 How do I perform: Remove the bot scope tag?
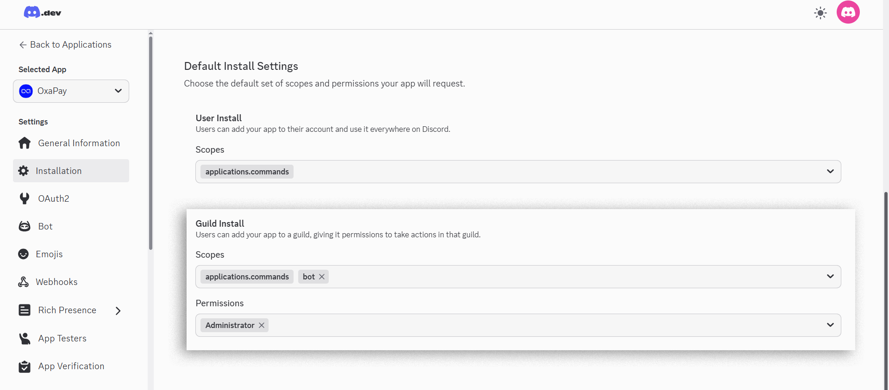click(x=322, y=277)
